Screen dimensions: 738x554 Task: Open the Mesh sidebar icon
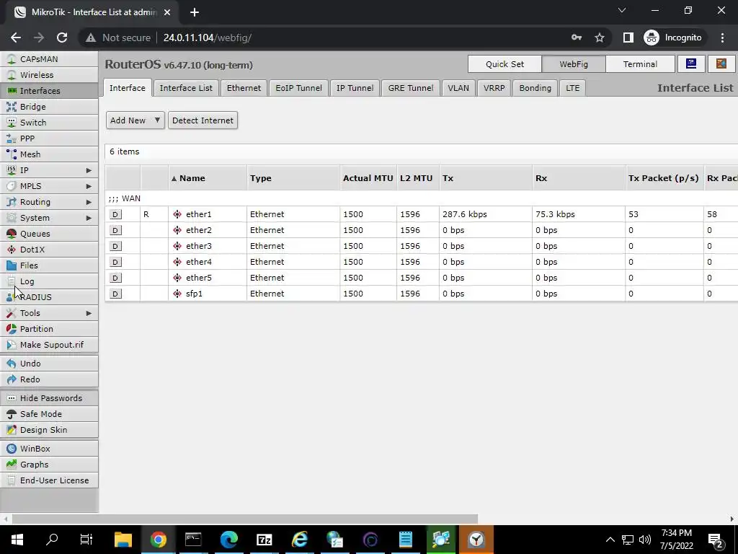pyautogui.click(x=12, y=154)
